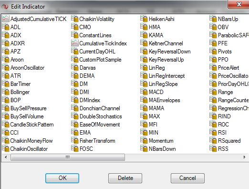The width and height of the screenshot is (249, 189).
Task: Select FOSC in the list
Action: point(86,149)
